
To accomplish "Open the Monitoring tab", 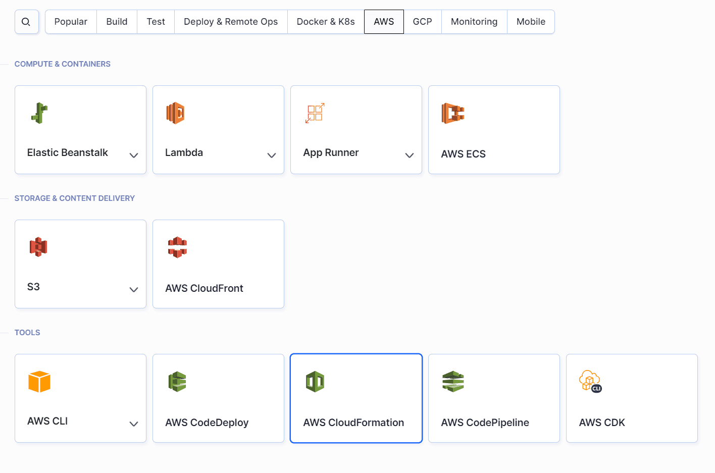I will (x=474, y=22).
